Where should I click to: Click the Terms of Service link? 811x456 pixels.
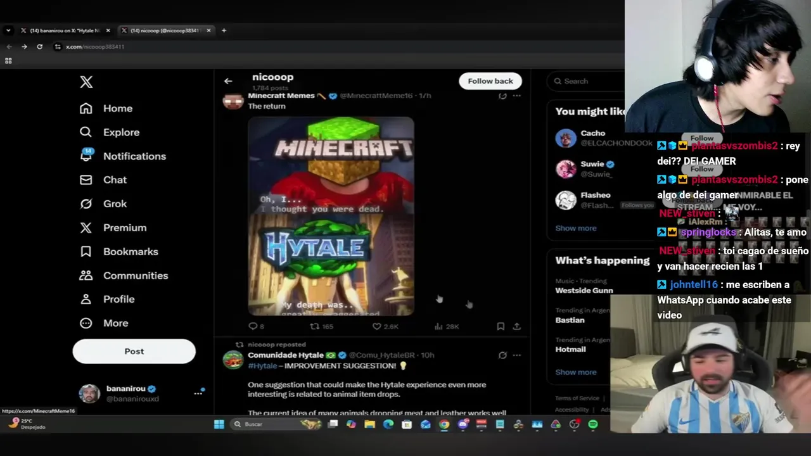577,398
